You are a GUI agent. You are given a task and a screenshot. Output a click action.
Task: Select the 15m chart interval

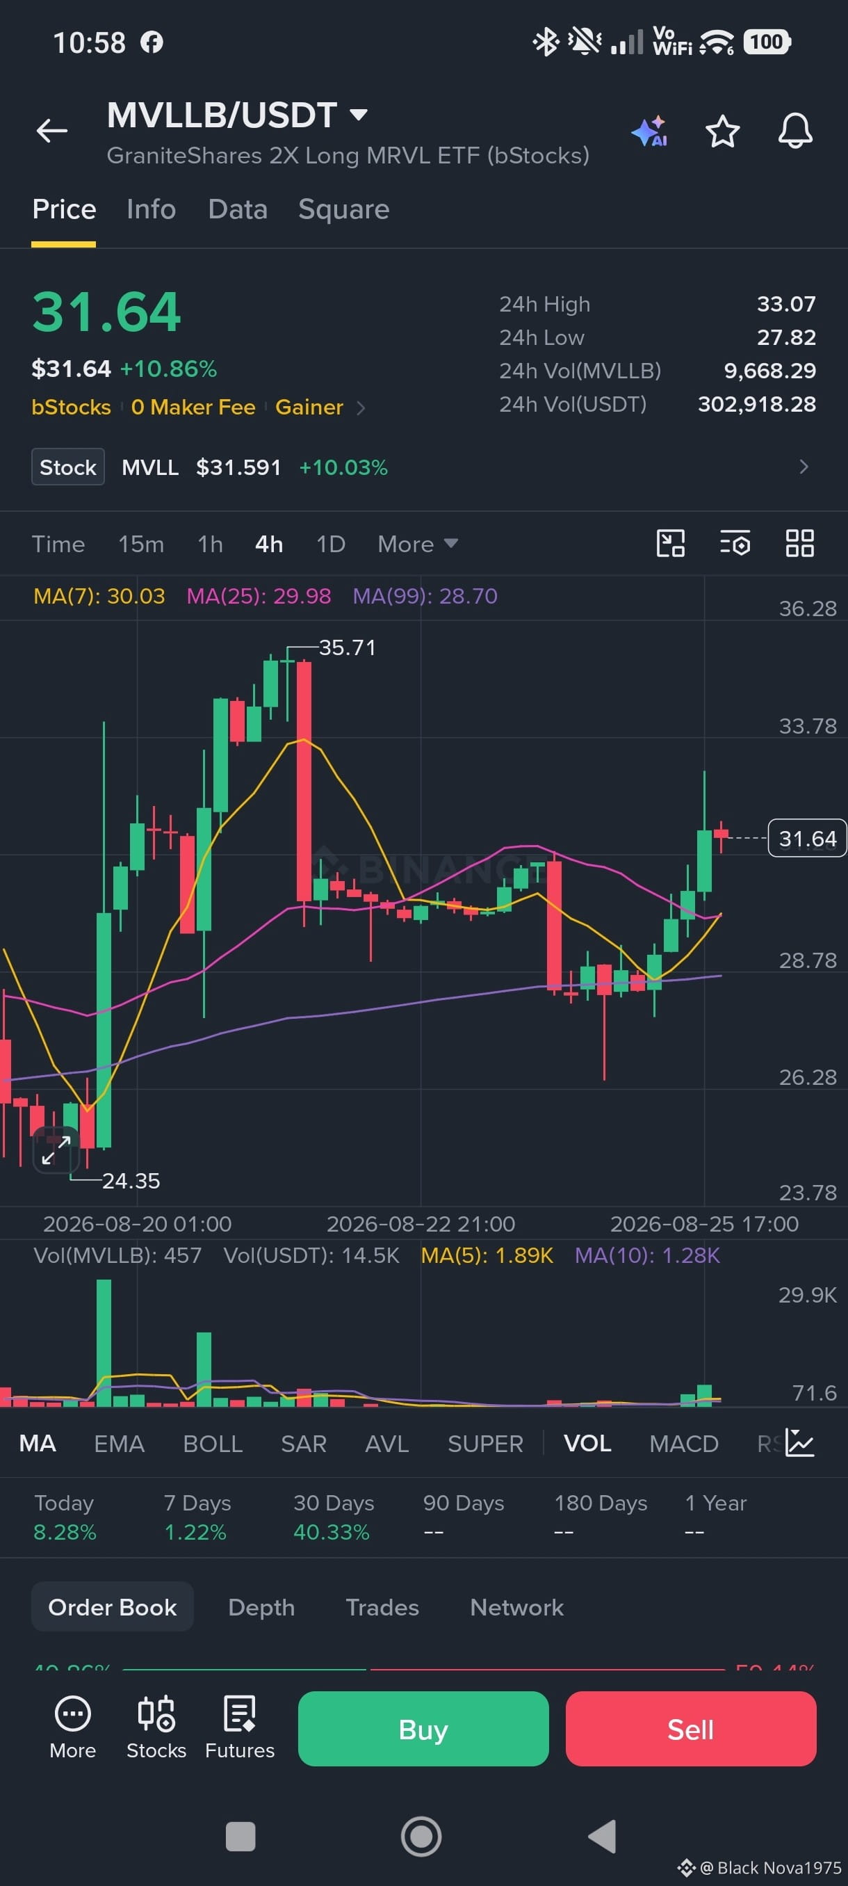point(141,544)
